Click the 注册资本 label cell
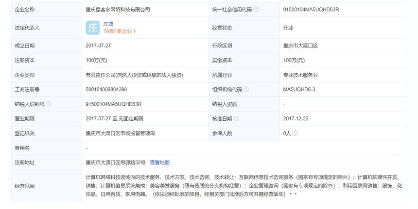 click(x=47, y=60)
